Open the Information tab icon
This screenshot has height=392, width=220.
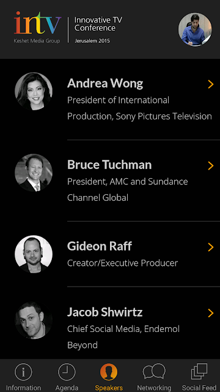(x=23, y=372)
